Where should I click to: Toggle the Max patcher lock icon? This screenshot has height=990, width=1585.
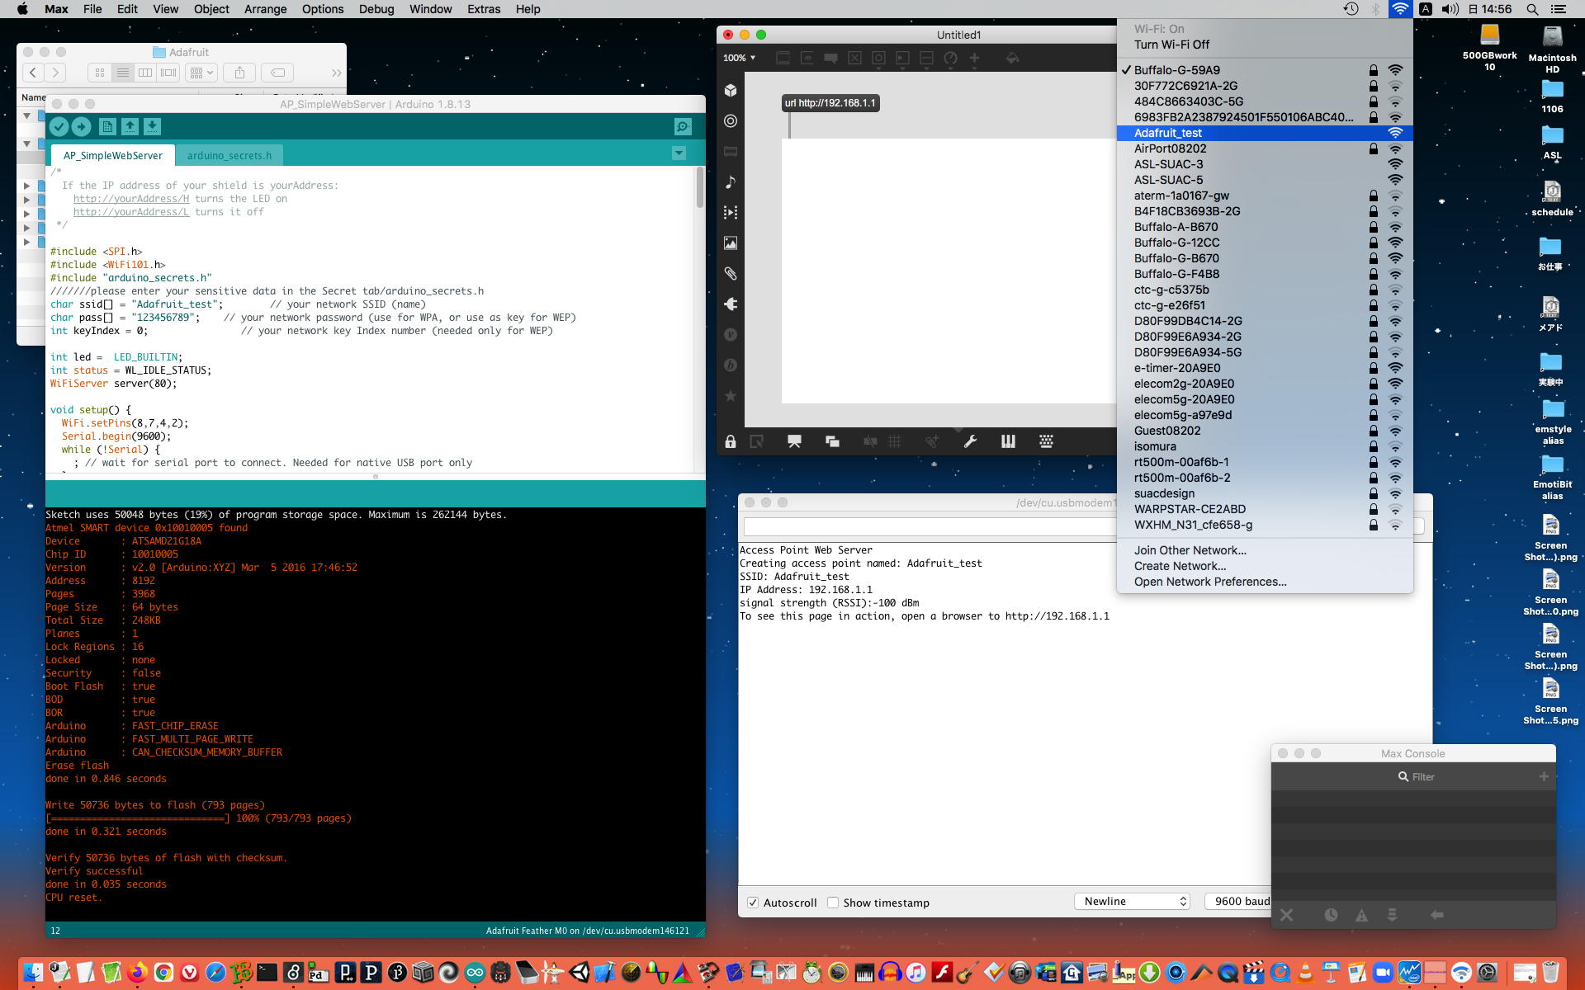pos(731,441)
